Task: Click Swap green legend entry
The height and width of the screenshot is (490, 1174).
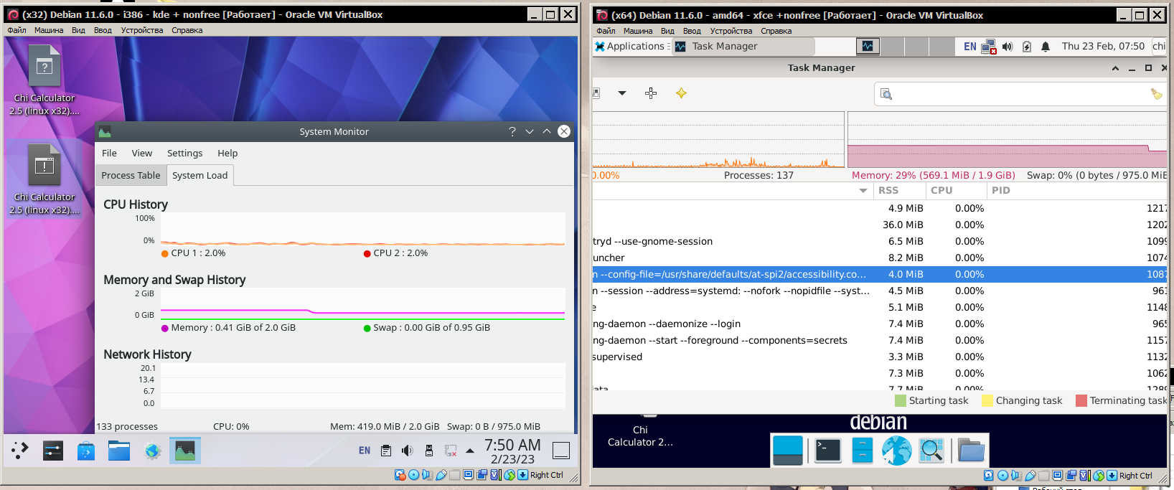Action: pos(427,328)
